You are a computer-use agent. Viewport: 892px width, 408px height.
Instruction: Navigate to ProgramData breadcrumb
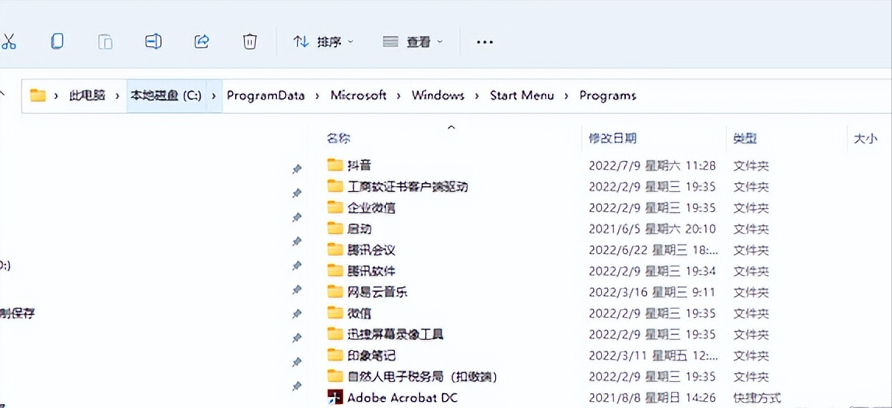[x=265, y=96]
